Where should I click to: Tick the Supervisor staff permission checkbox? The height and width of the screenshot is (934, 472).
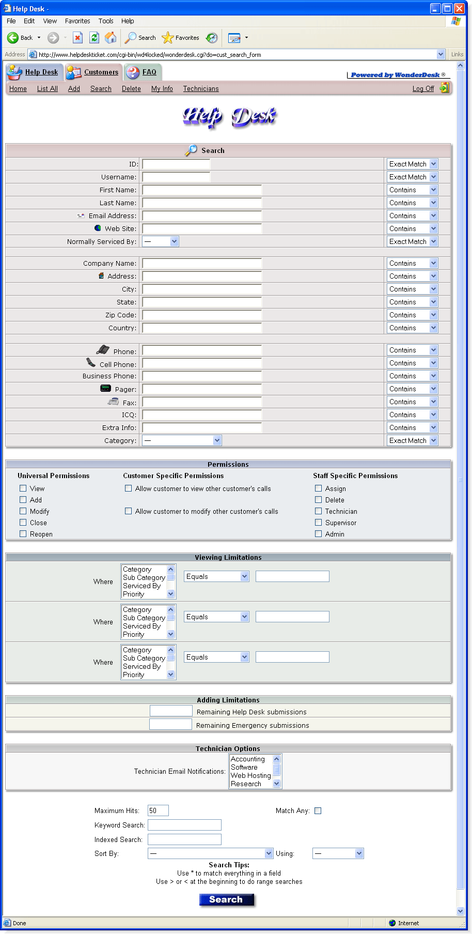pos(319,523)
